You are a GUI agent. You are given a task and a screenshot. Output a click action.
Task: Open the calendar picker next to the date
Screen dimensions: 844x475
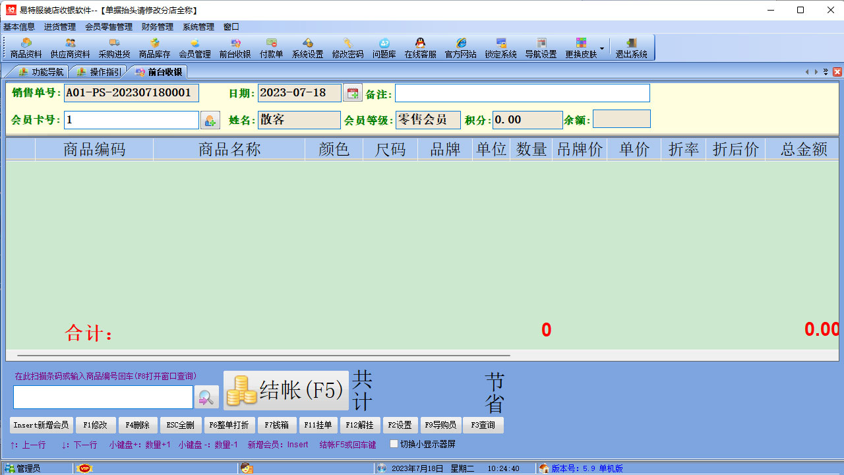pyautogui.click(x=352, y=92)
